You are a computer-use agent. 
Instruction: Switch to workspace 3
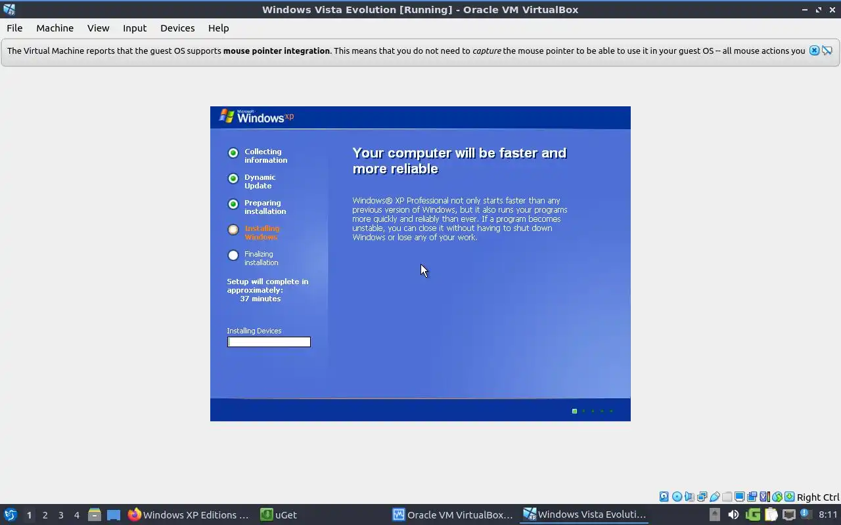coord(60,515)
